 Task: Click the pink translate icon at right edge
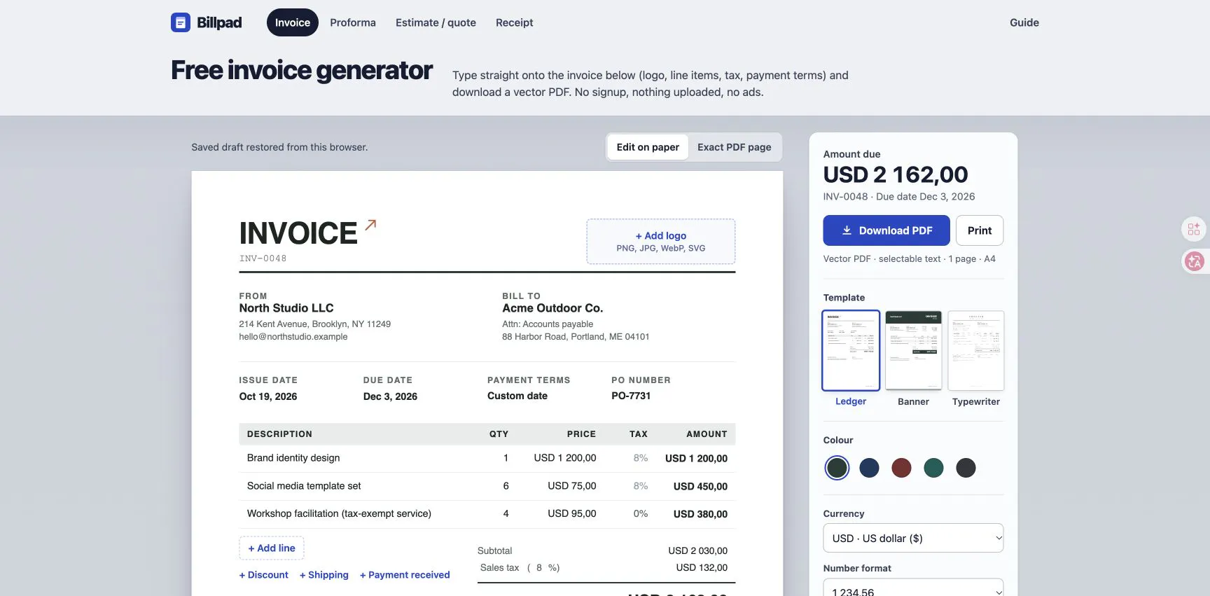coord(1194,261)
